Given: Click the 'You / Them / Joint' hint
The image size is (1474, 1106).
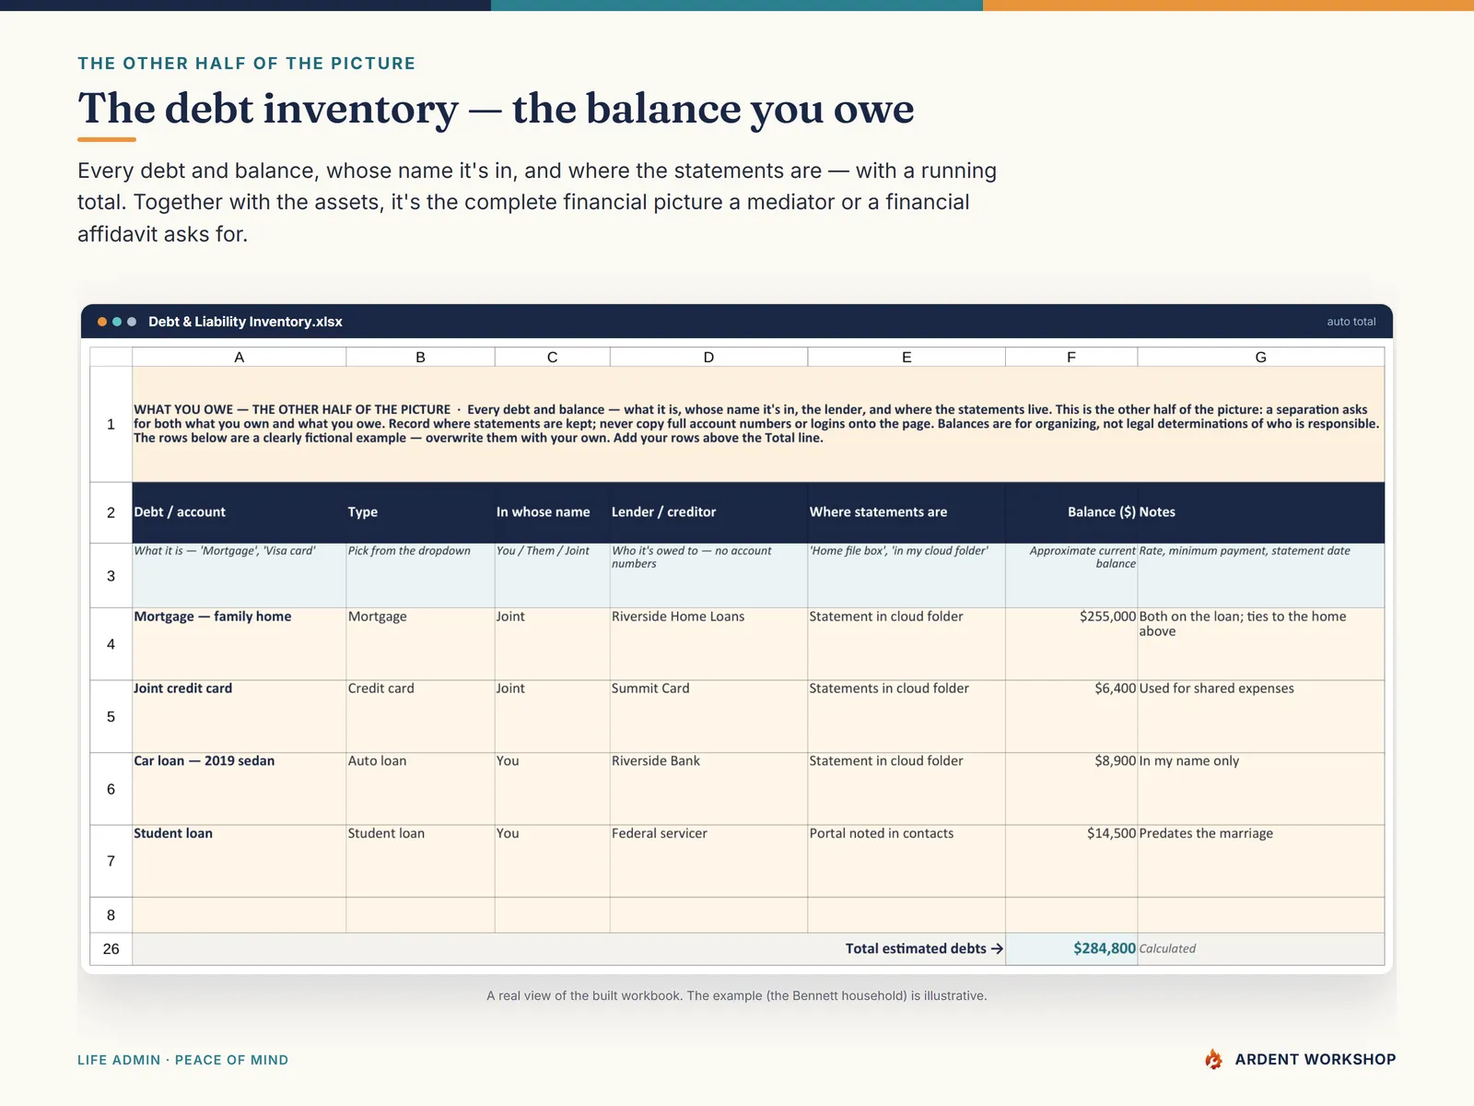Looking at the screenshot, I should (552, 575).
